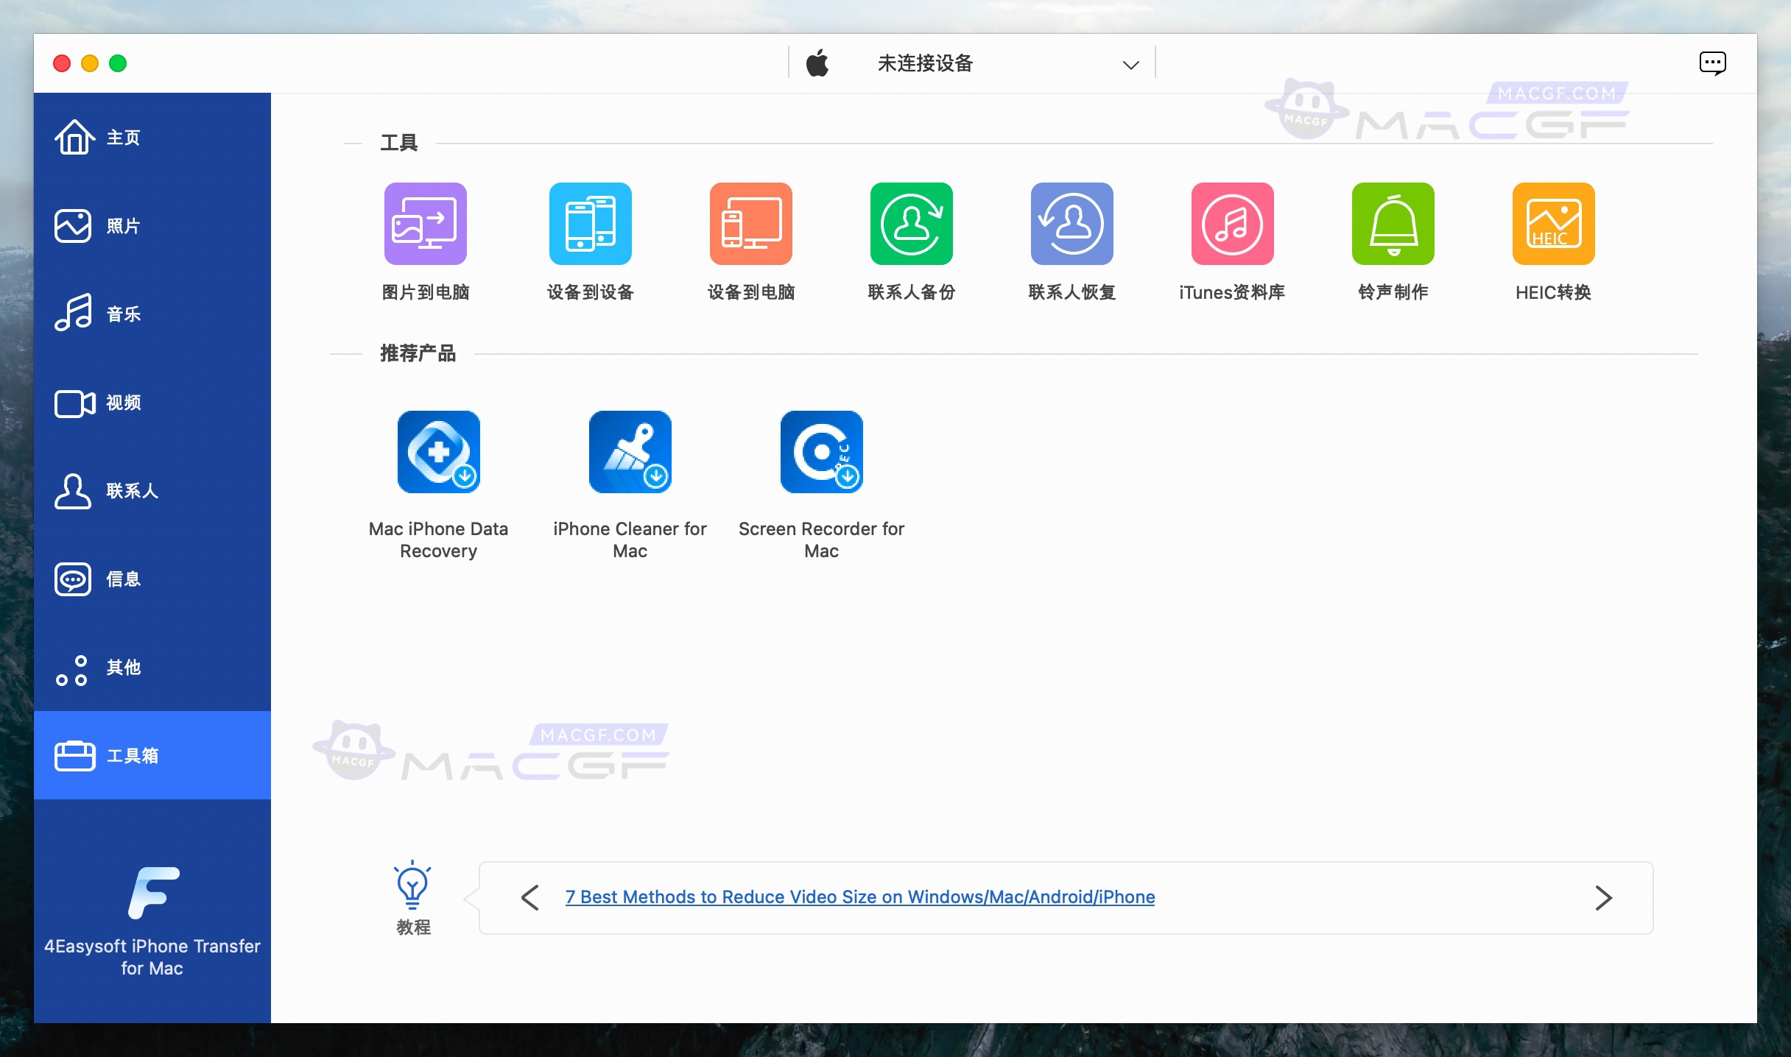Launch the 联系人备份 contact backup tool
The width and height of the screenshot is (1791, 1057).
[910, 224]
